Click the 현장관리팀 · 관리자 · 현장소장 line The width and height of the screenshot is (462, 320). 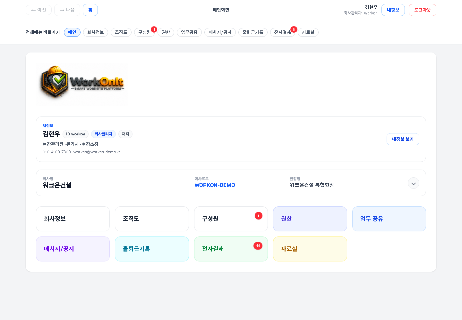(71, 144)
